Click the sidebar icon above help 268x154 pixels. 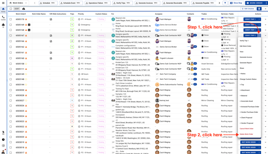(x=3, y=133)
